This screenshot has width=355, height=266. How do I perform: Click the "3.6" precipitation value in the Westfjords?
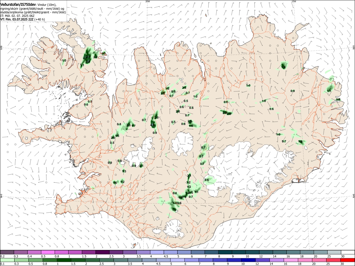[x=88, y=62]
